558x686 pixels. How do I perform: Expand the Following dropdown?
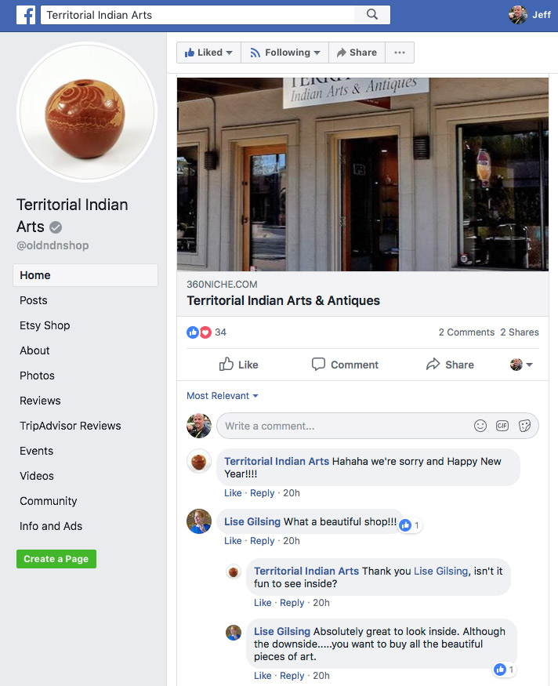(x=285, y=53)
